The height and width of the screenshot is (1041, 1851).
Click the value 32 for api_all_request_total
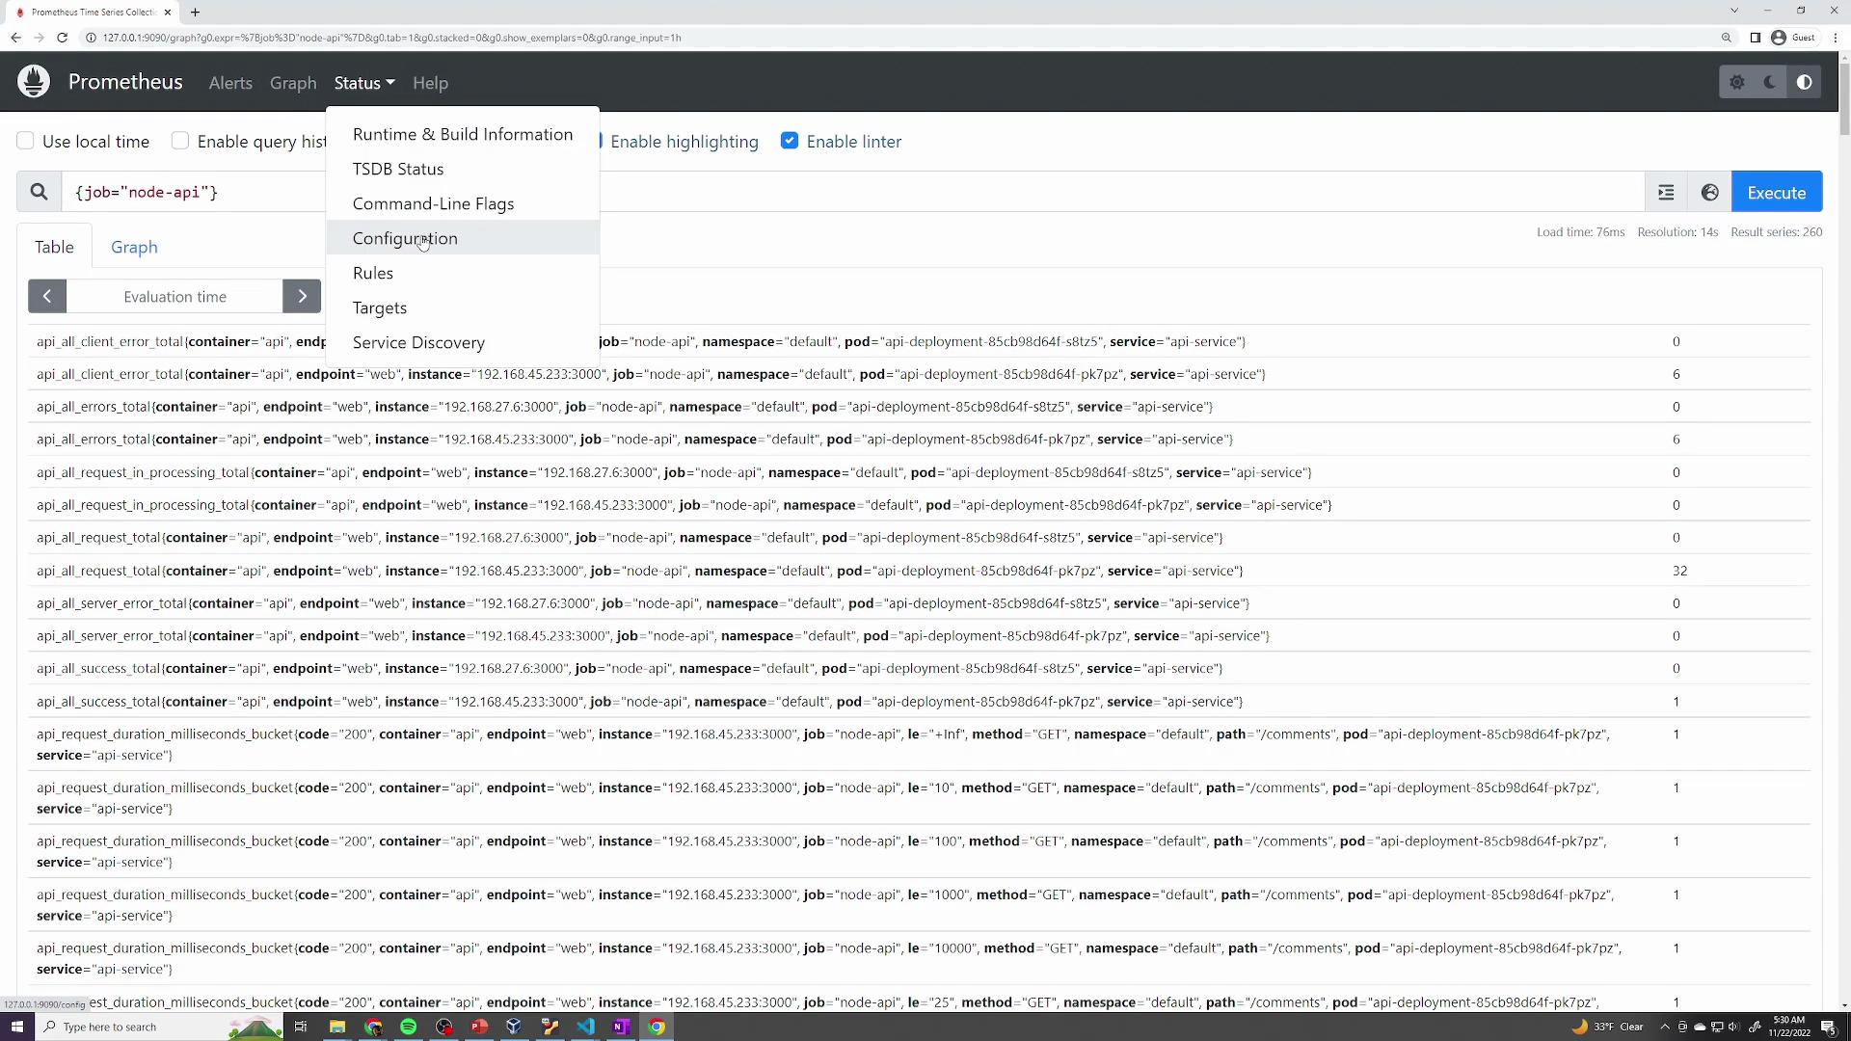(1679, 571)
